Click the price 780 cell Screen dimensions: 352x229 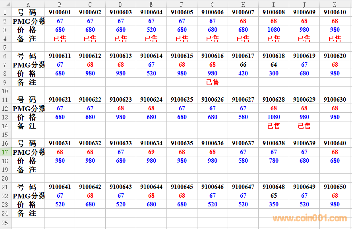pyautogui.click(x=274, y=161)
